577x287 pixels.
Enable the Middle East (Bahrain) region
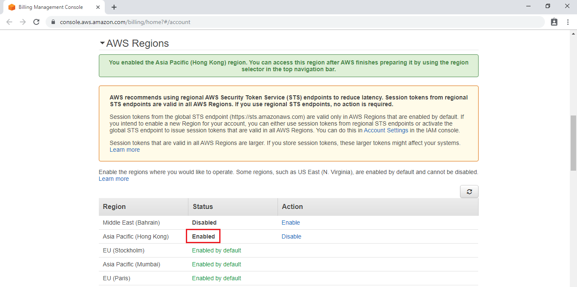(x=291, y=223)
